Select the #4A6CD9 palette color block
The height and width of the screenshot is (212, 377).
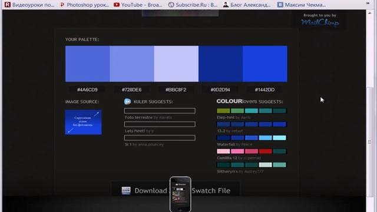(x=88, y=64)
